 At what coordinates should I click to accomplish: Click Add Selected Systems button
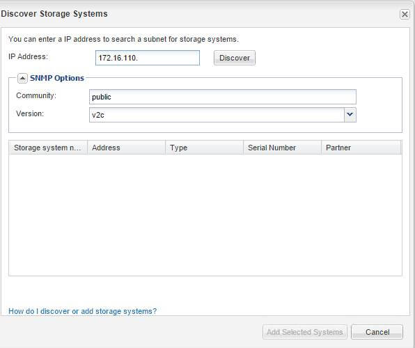(x=304, y=332)
